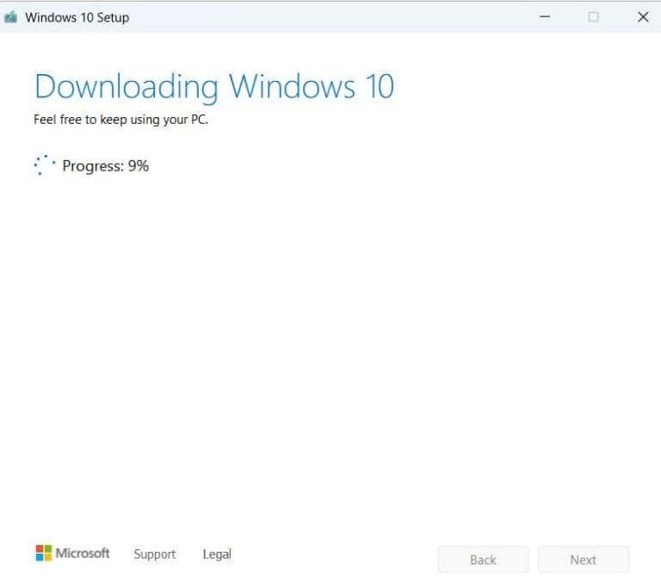
Task: Click the spinning progress indicator dots
Action: [x=44, y=165]
